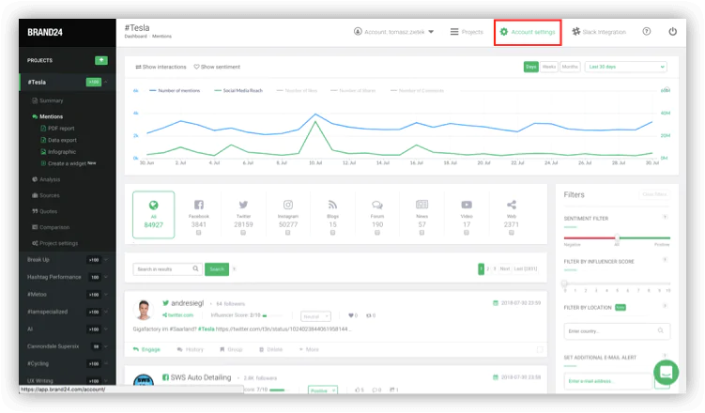Click the green add project plus button
Screen dimensions: 705x413
(101, 60)
